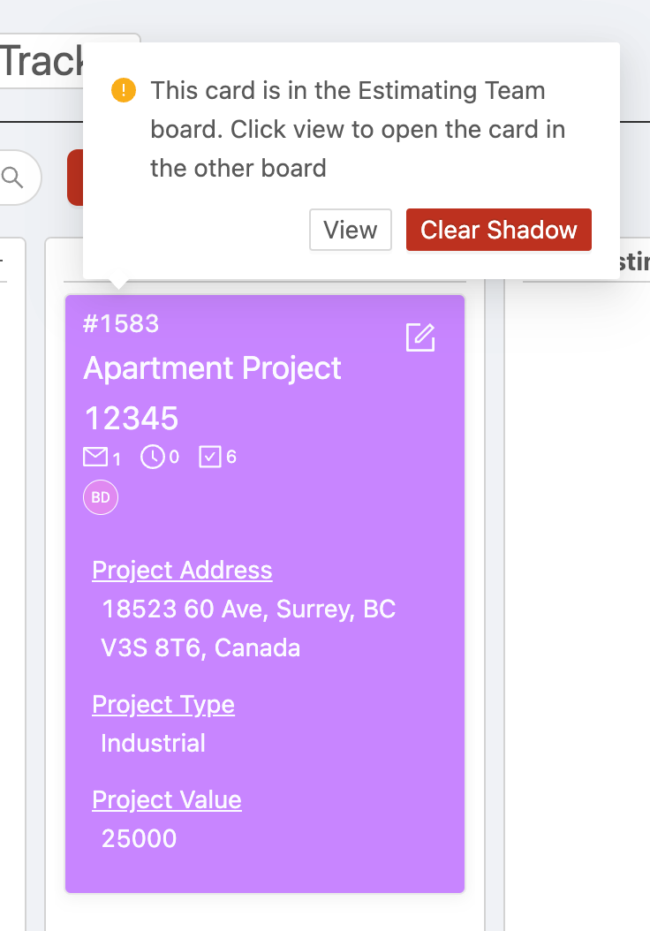Click the checklist checkbox icon showing 6

[x=210, y=458]
